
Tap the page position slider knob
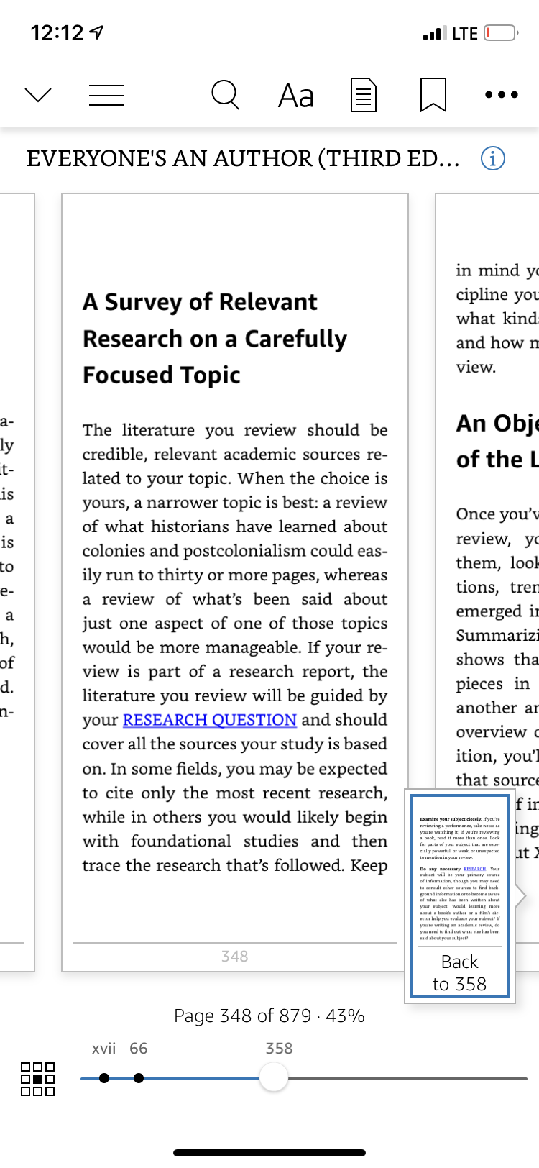[x=273, y=1077]
